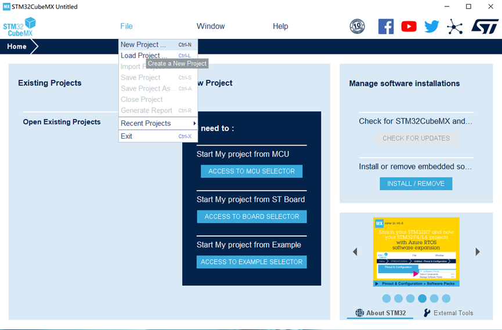Click ACCESS TO EXAMPLE SELECTOR button
Viewport: 502px width, 330px height.
(252, 262)
